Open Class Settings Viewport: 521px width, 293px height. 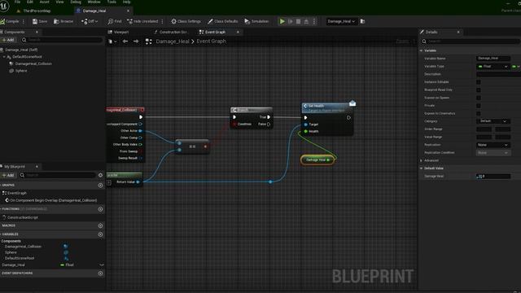tap(186, 21)
